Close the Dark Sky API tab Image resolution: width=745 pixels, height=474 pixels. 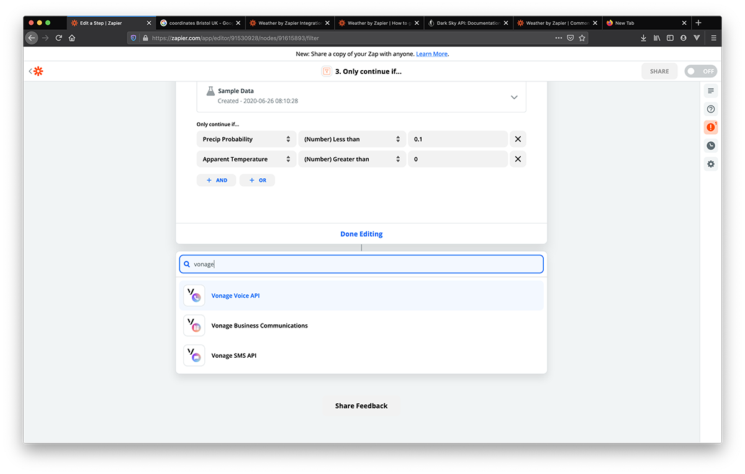(x=505, y=23)
